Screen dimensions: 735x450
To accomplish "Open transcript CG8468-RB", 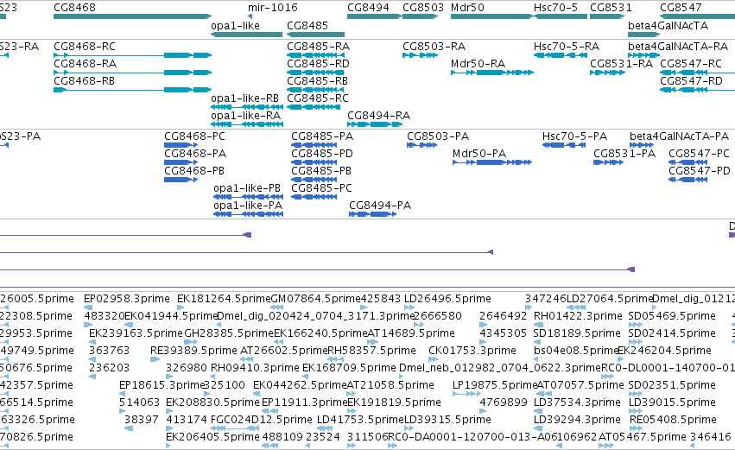I will tap(85, 81).
